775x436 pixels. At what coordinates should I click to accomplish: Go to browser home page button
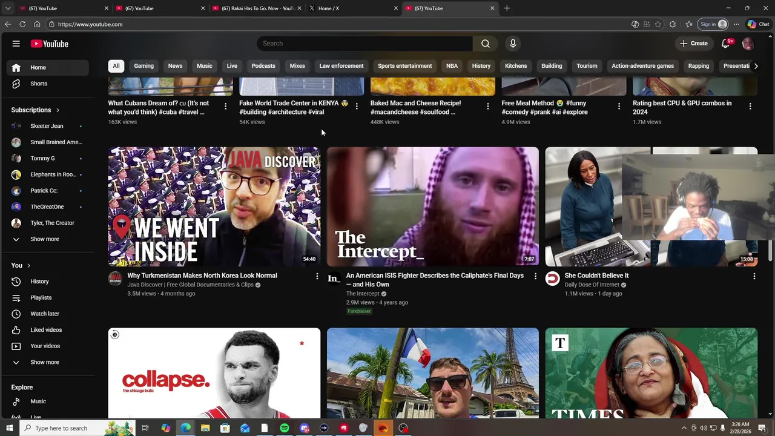[x=37, y=24]
